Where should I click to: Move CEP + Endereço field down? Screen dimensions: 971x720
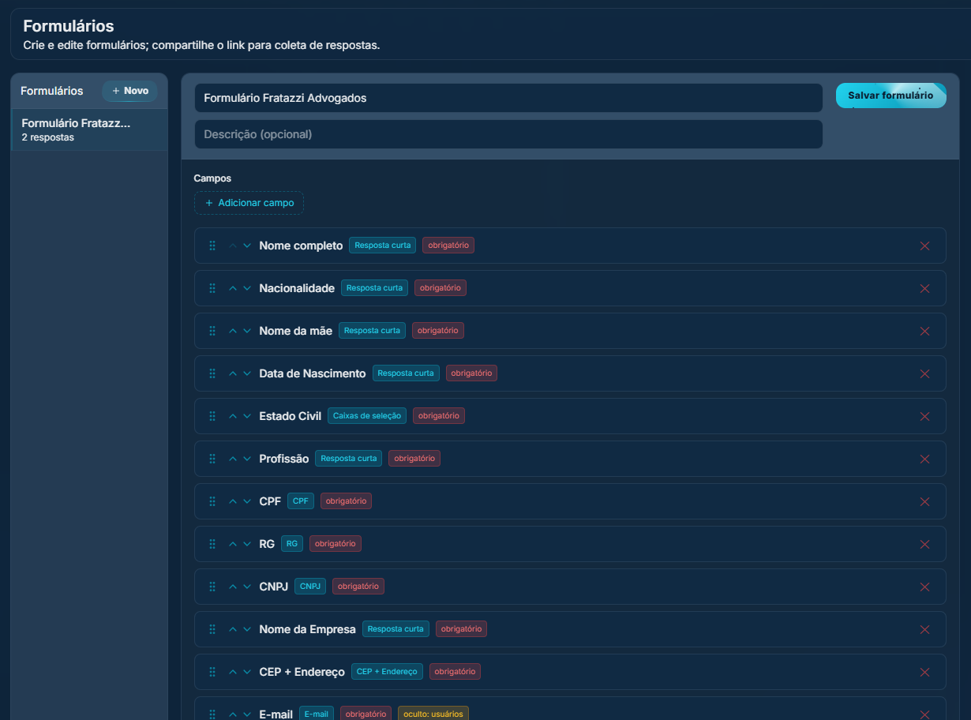(247, 672)
